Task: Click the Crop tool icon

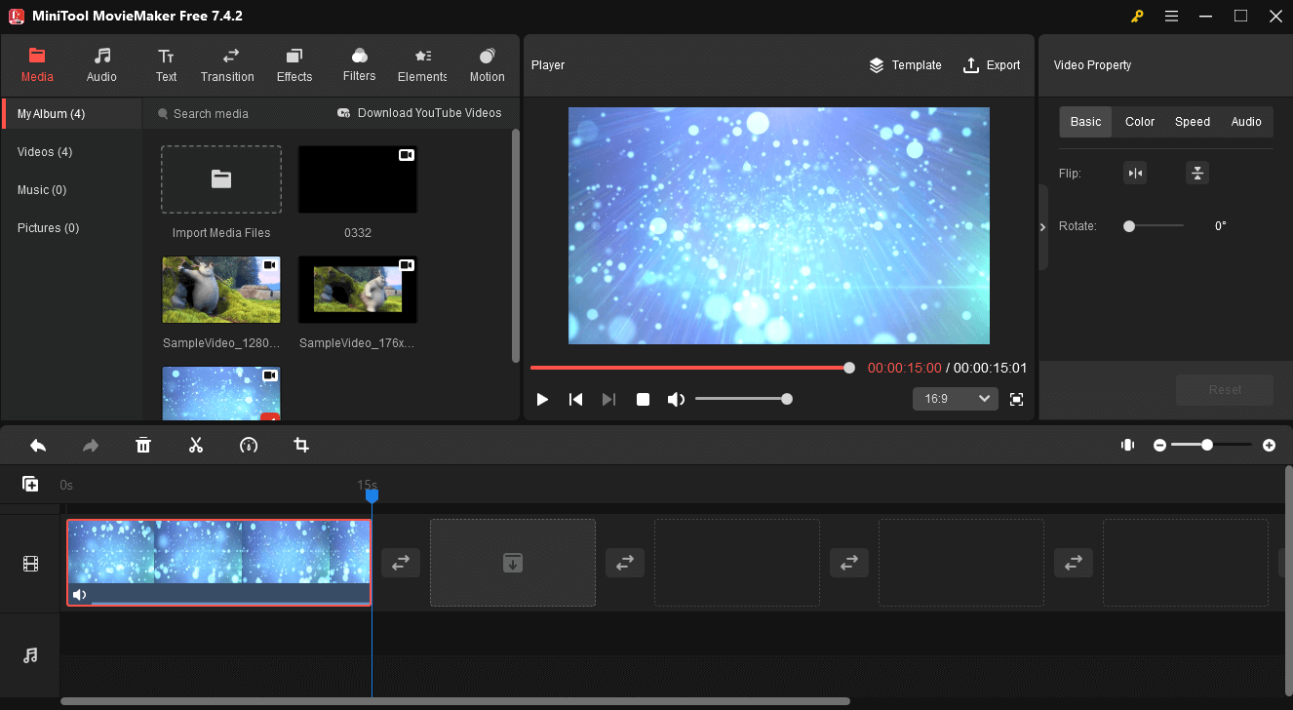Action: coord(301,446)
